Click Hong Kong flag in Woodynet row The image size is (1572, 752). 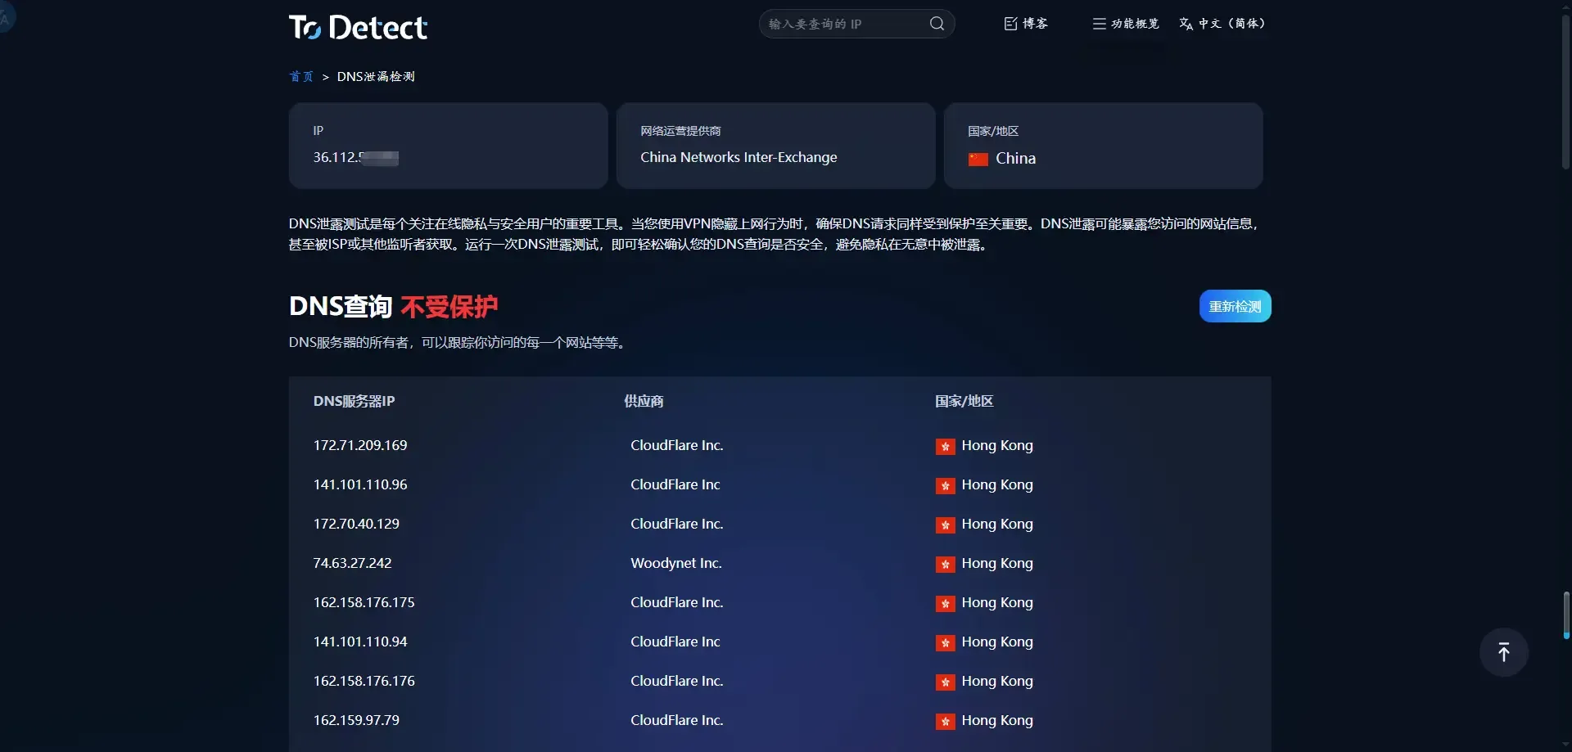[x=945, y=565]
